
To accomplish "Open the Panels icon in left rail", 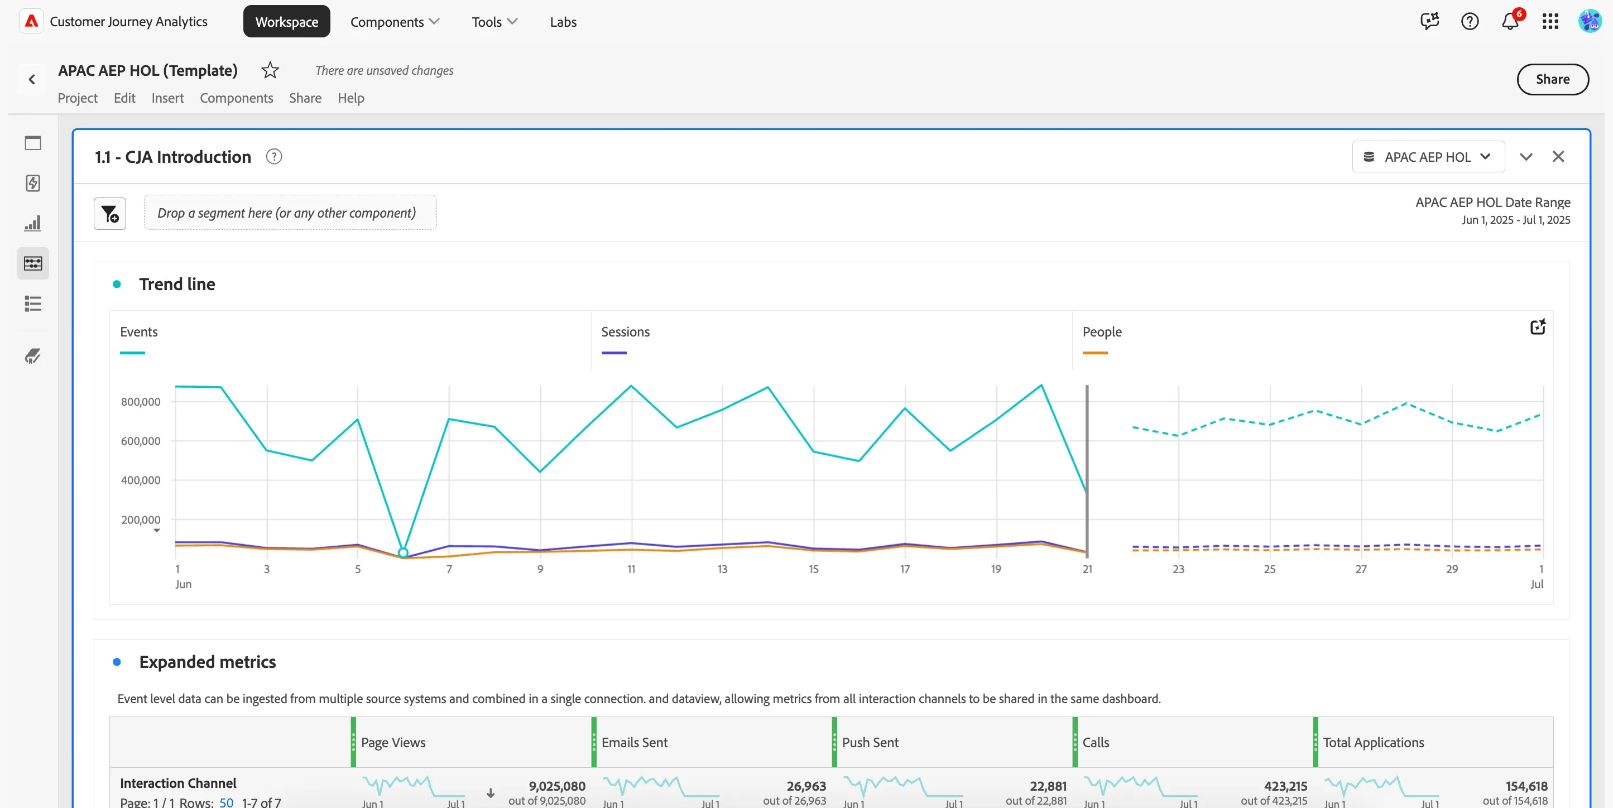I will click(33, 143).
